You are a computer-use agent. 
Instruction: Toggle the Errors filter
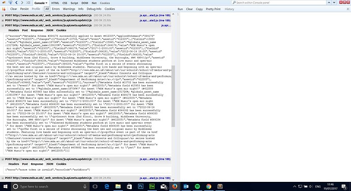tap(56, 9)
